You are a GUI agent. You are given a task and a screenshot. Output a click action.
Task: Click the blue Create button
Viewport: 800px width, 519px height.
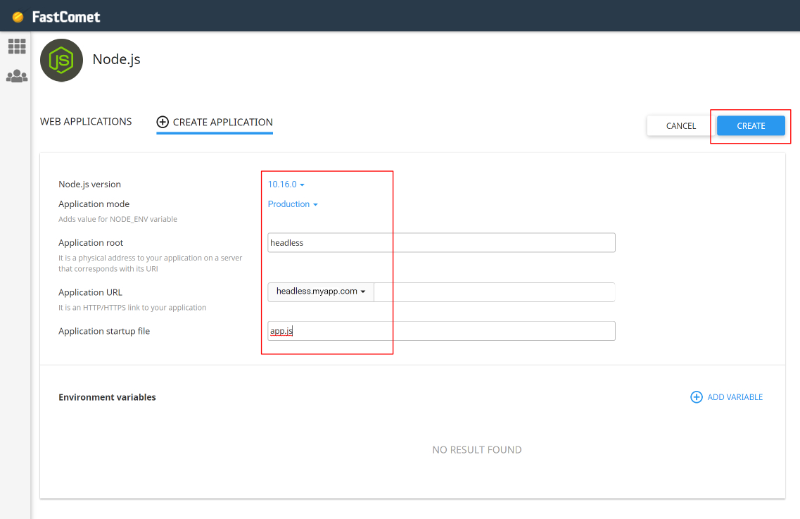click(x=751, y=126)
